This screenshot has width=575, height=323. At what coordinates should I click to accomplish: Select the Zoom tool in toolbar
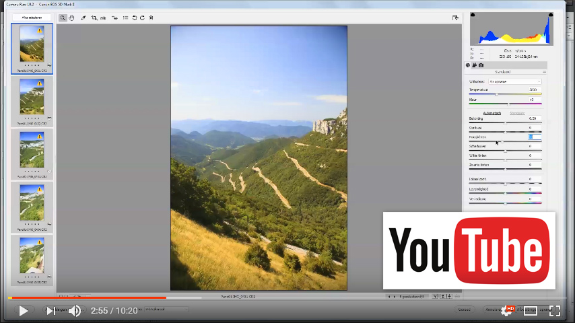tap(63, 18)
